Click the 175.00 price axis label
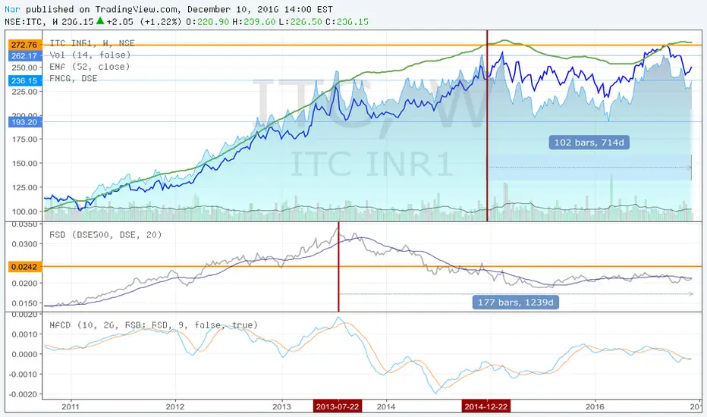 click(x=25, y=140)
